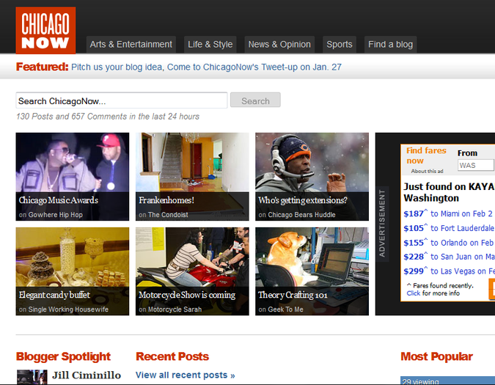Select the $155 to Orlando fare
The width and height of the screenshot is (495, 385).
pyautogui.click(x=449, y=243)
